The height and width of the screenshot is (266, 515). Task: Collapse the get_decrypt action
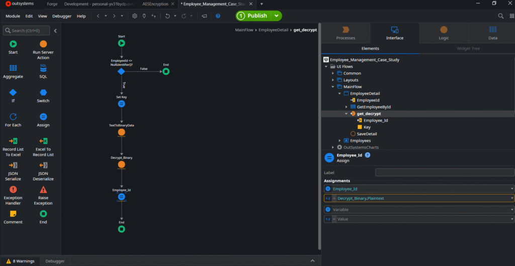pyautogui.click(x=346, y=114)
